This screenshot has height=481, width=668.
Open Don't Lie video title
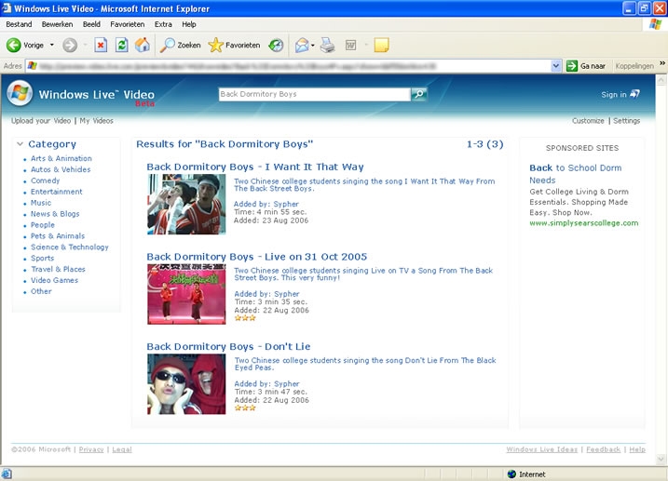point(228,346)
